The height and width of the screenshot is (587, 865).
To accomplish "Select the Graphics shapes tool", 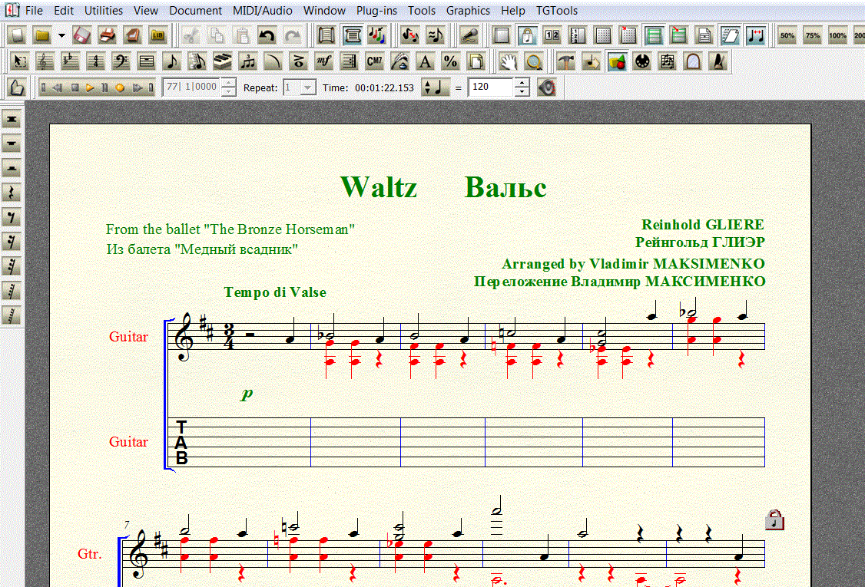I will point(617,61).
